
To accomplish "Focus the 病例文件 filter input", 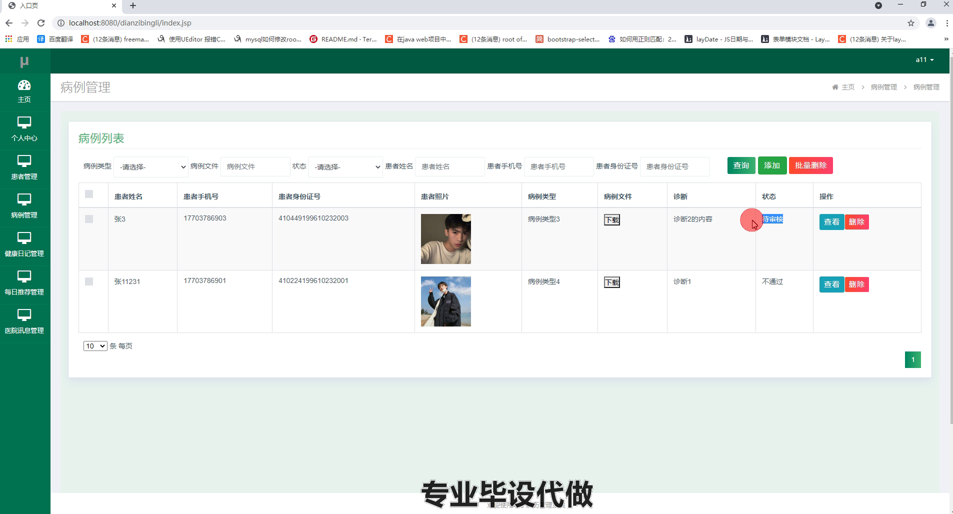I will [255, 166].
